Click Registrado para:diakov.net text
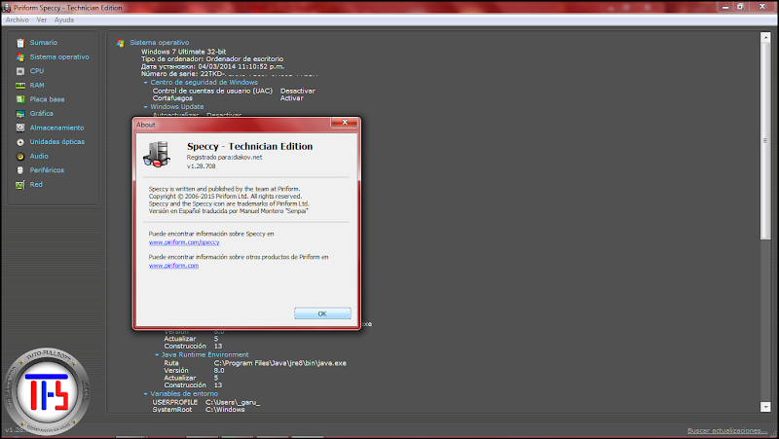This screenshot has width=779, height=439. [x=224, y=158]
